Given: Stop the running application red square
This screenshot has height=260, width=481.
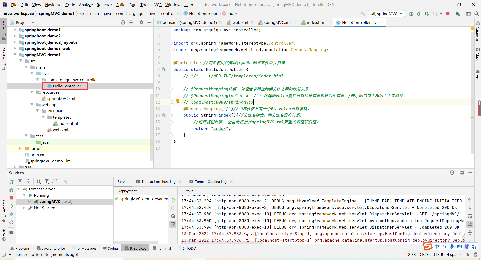Looking at the screenshot, I should click(448, 14).
